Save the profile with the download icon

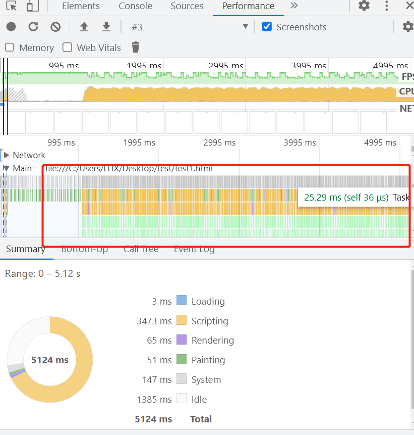tap(106, 27)
